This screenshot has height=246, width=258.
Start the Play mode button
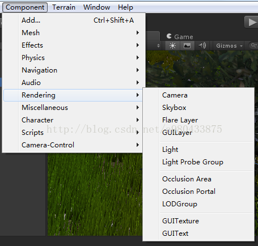[x=252, y=22]
